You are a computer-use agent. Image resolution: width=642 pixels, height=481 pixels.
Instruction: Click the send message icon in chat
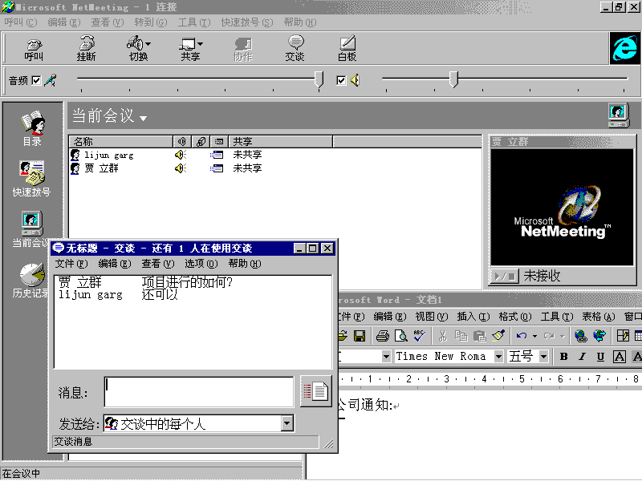[x=316, y=391]
